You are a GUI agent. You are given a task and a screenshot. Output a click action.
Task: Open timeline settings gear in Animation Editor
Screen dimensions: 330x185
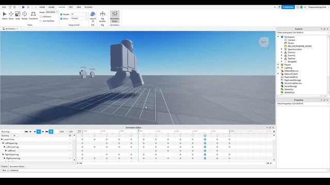[274, 132]
